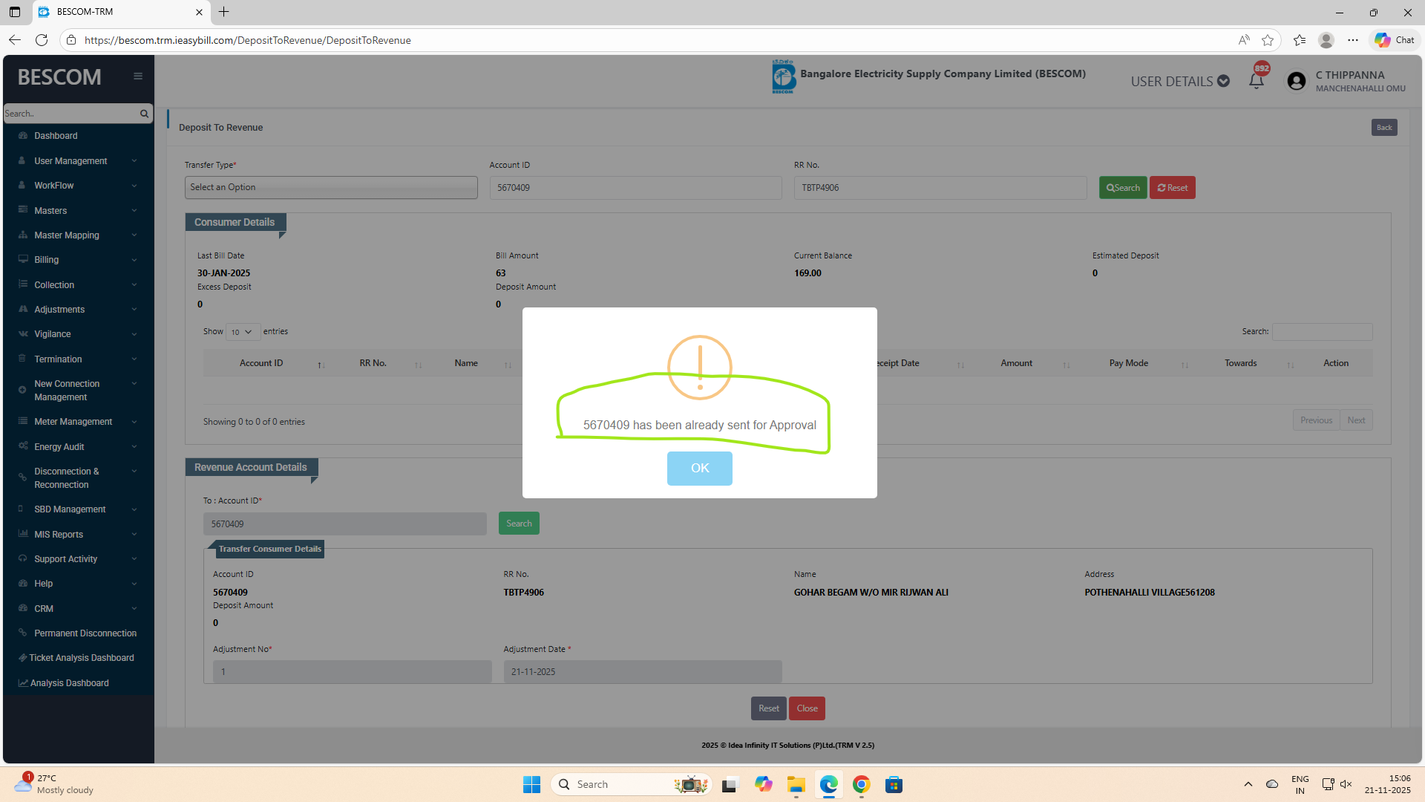Screen dimensions: 1425x802
Task: Expand USER DETAILS dropdown
Action: point(1180,81)
